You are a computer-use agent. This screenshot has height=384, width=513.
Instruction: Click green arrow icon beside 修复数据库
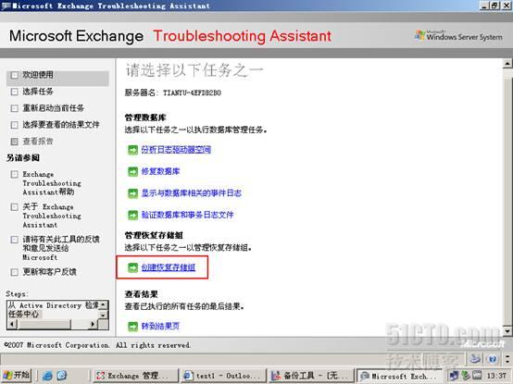click(132, 171)
